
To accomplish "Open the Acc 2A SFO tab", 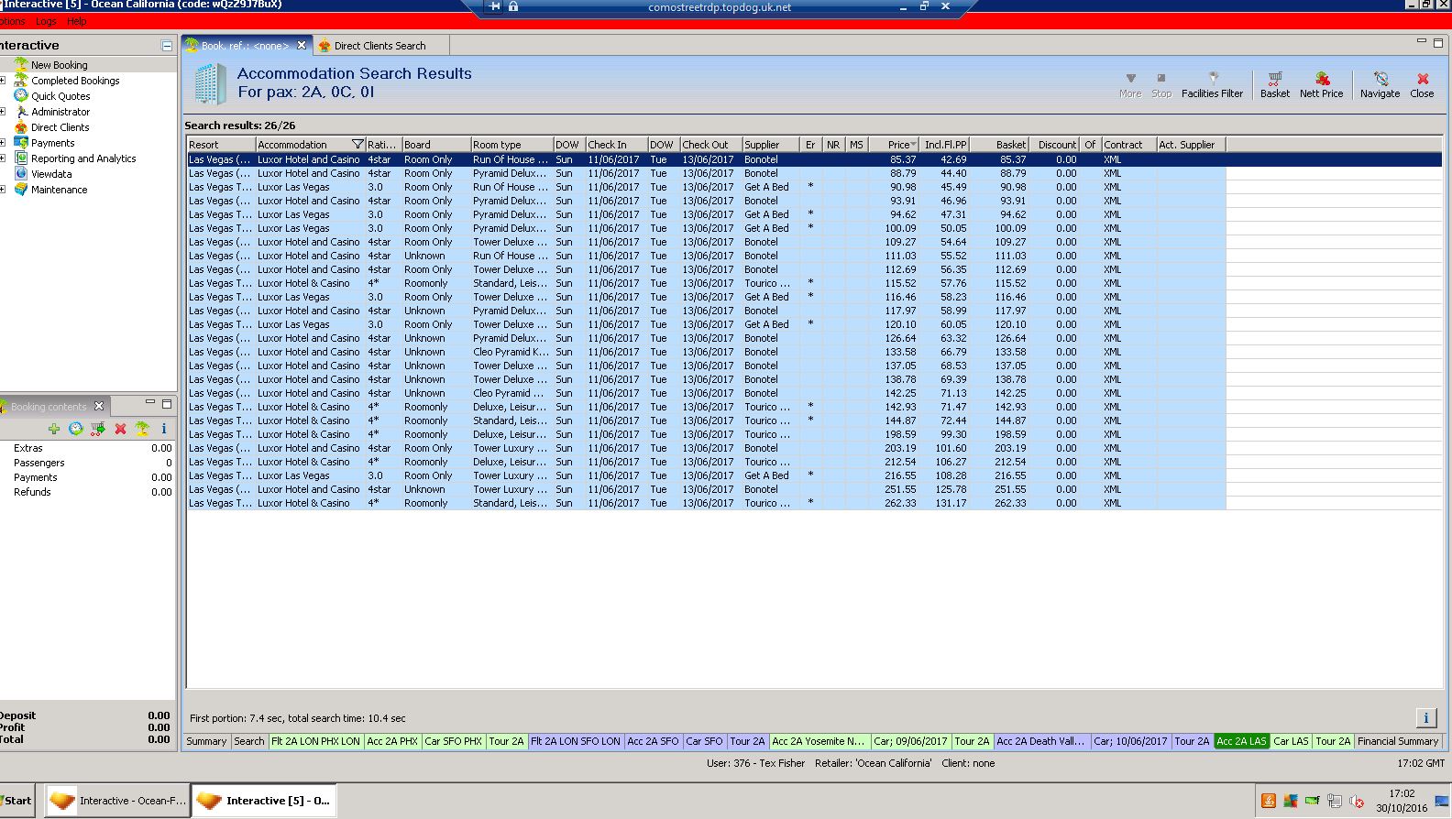I will [653, 741].
